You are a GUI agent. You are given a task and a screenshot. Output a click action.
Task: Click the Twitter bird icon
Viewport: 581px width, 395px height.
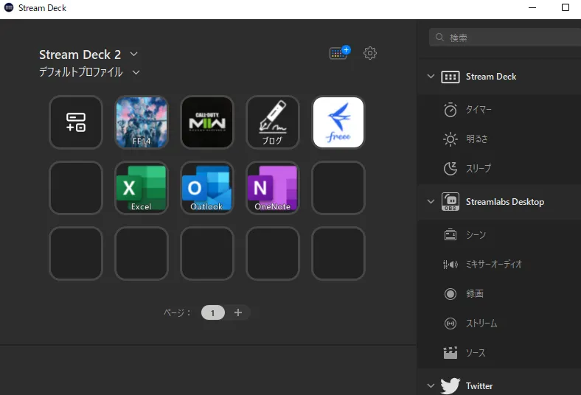point(450,385)
